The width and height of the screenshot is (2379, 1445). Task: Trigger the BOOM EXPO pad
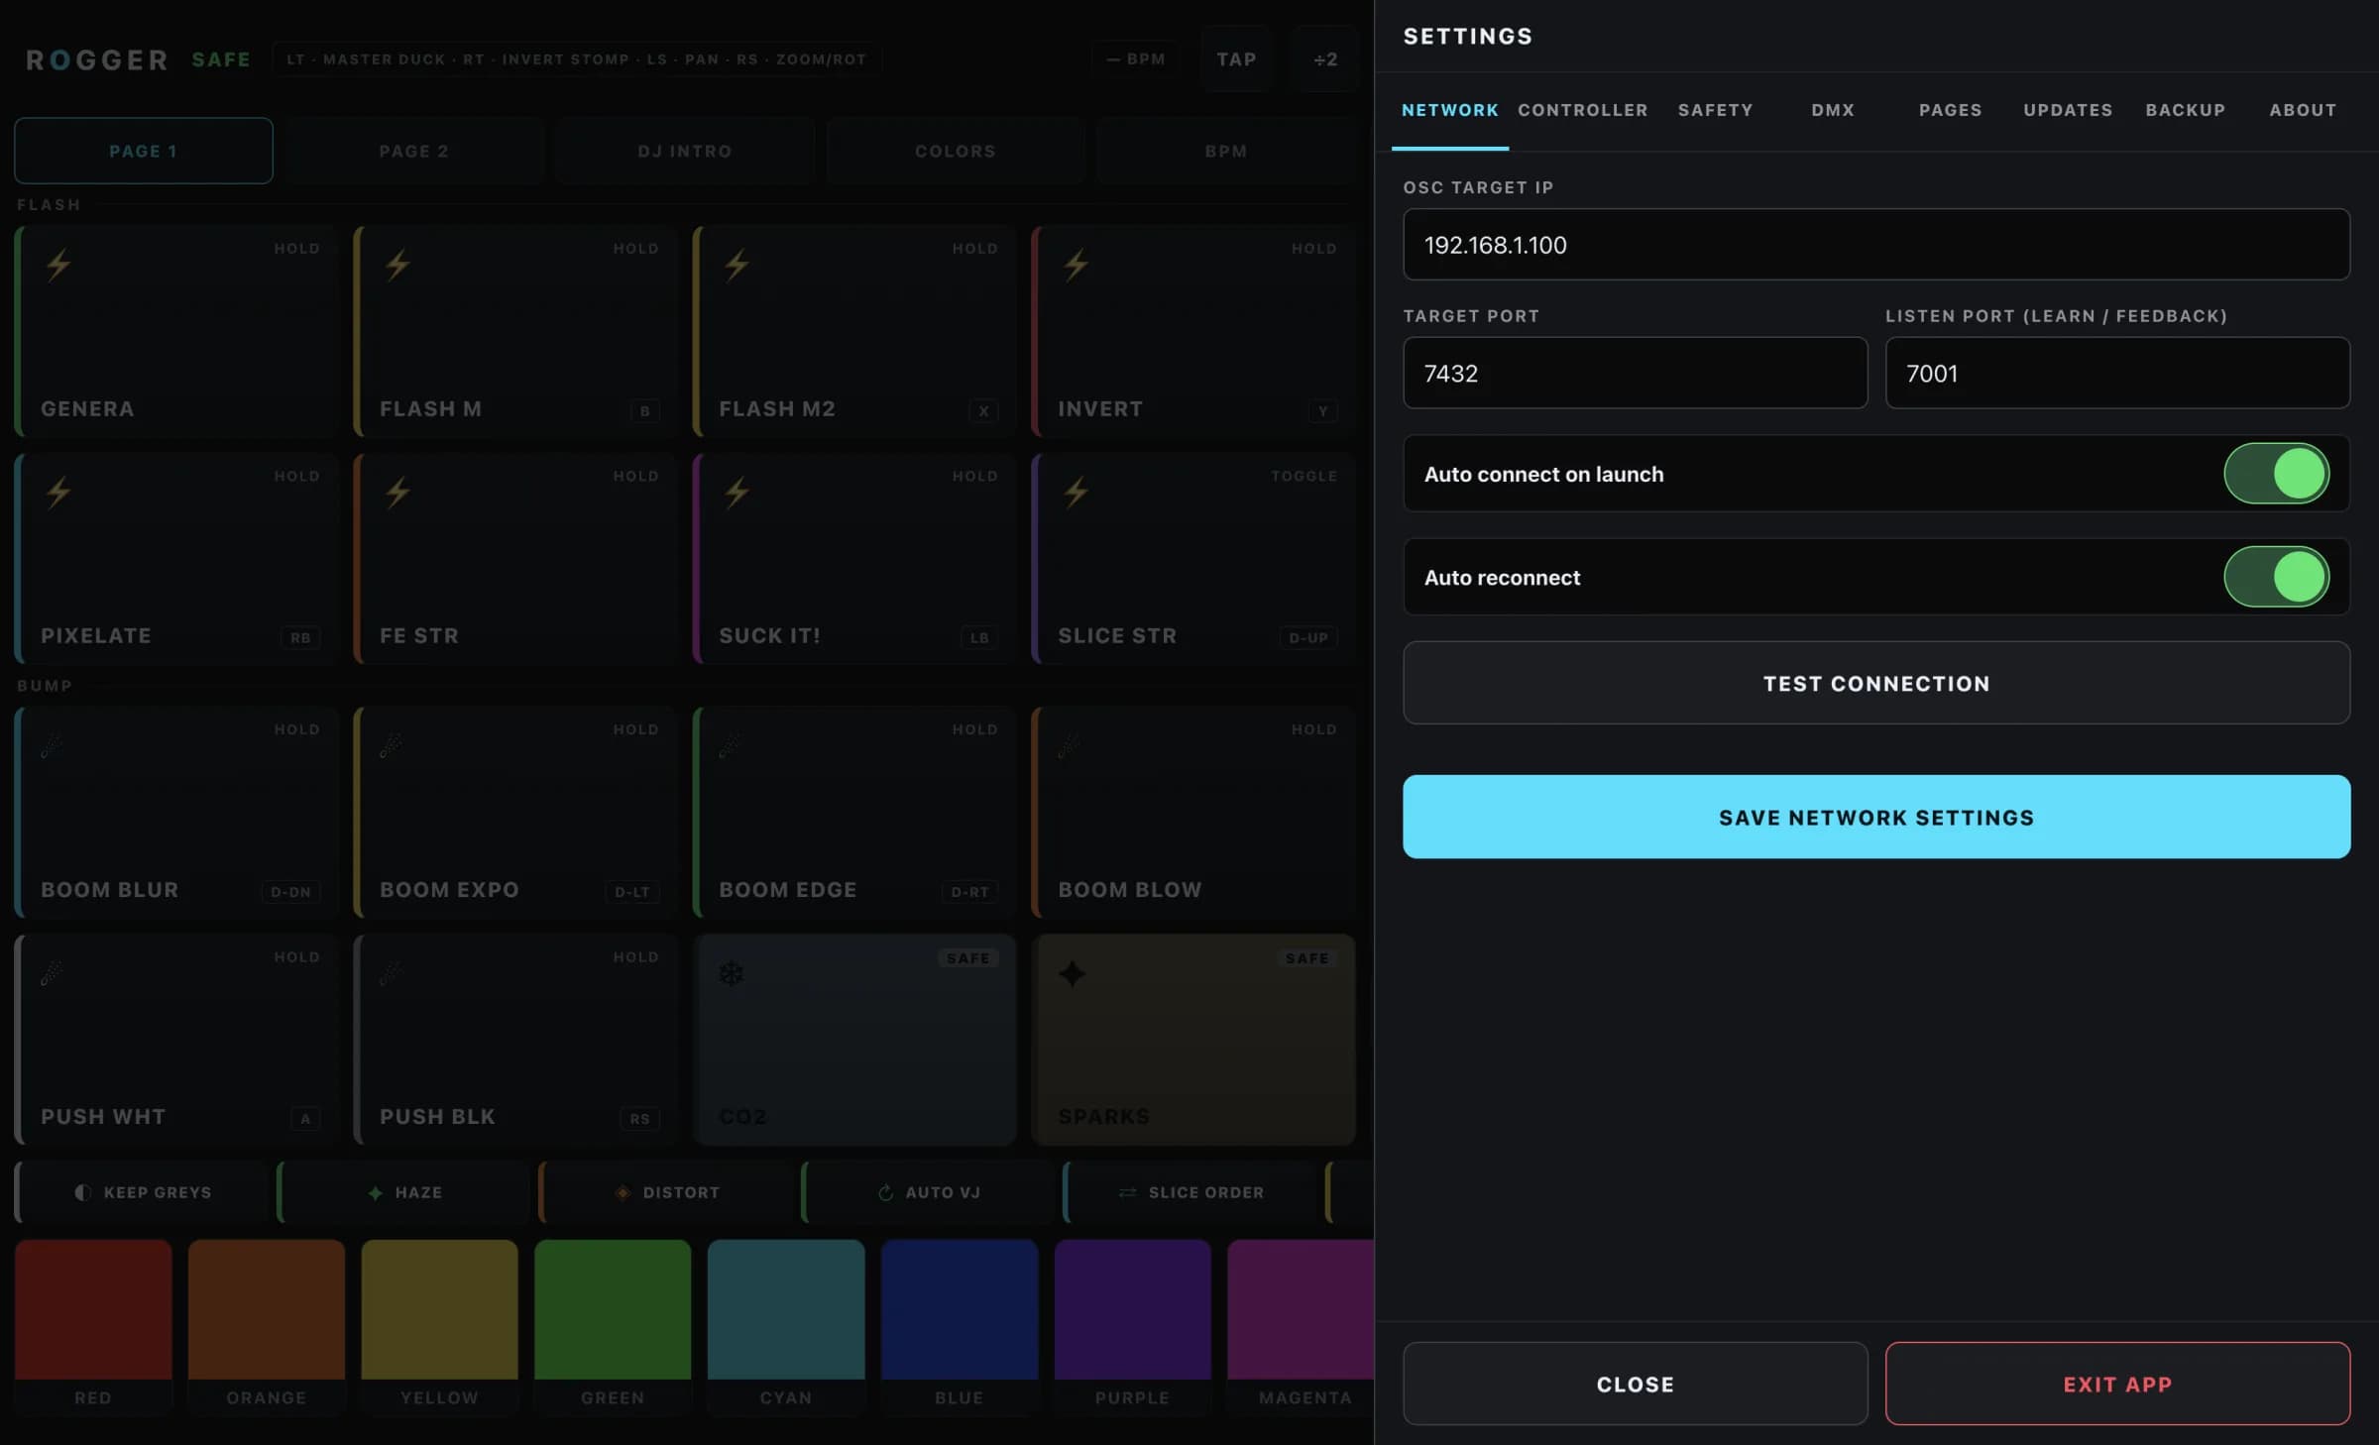(515, 813)
